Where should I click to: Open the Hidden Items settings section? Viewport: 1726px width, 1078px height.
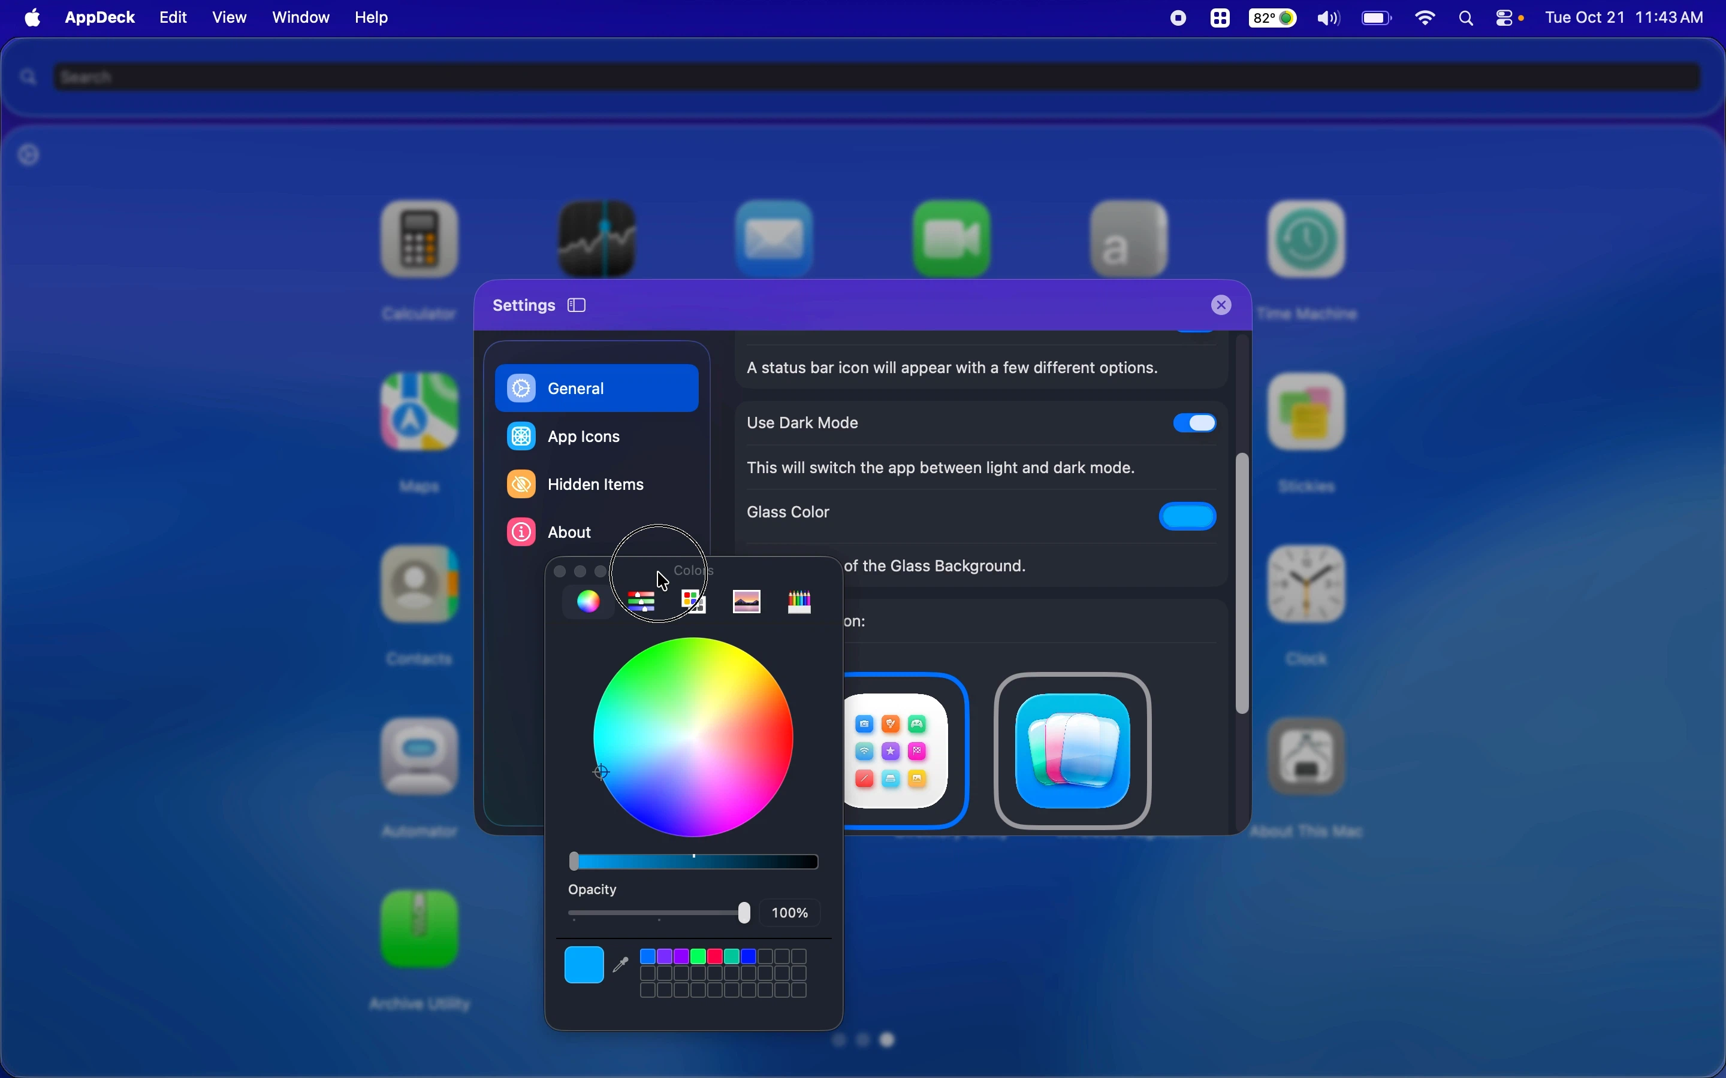tap(596, 485)
